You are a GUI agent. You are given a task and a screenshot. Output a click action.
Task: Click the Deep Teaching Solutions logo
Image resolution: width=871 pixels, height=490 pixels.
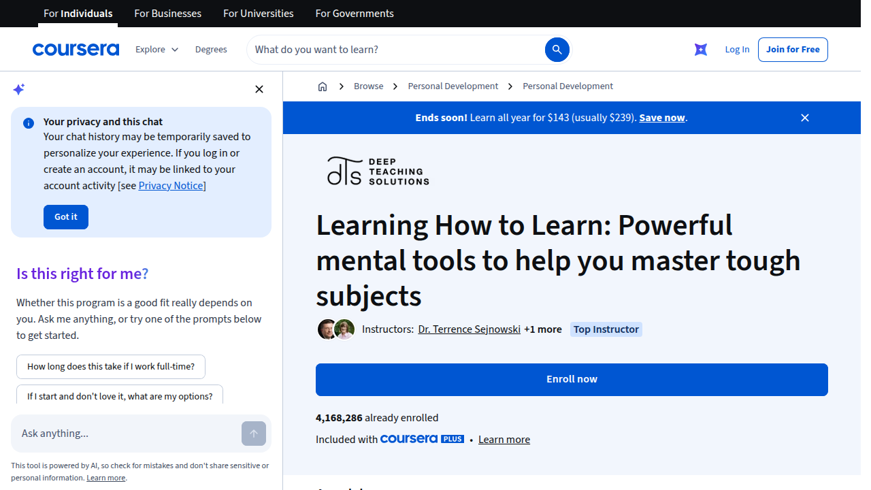click(378, 171)
